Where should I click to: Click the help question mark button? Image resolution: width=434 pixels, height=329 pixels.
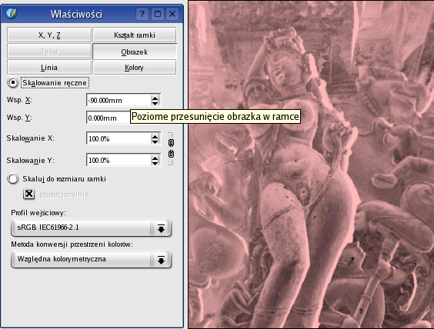click(142, 14)
